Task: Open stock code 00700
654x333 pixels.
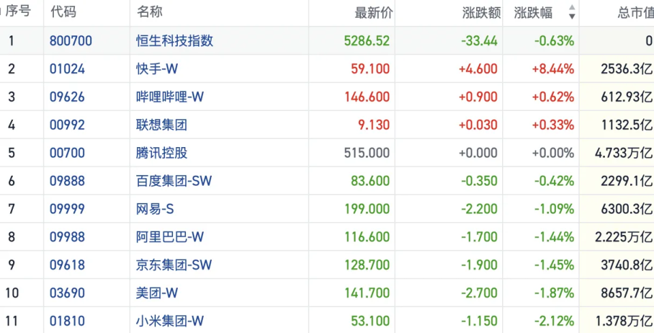Action: [x=67, y=153]
